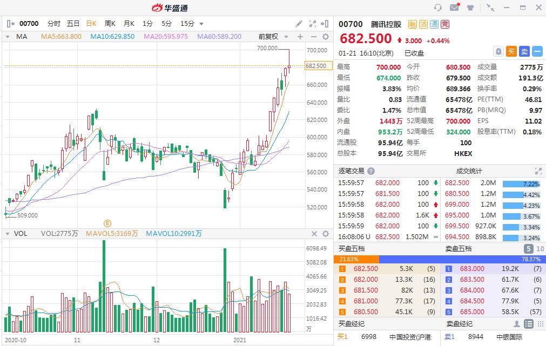Open the messages mail icon
The height and width of the screenshot is (346, 546).
[x=454, y=8]
